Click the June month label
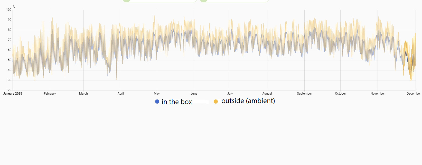This screenshot has height=165, width=422. [x=194, y=94]
